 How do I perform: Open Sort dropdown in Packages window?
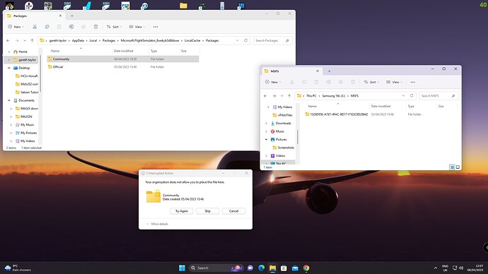pos(114,27)
